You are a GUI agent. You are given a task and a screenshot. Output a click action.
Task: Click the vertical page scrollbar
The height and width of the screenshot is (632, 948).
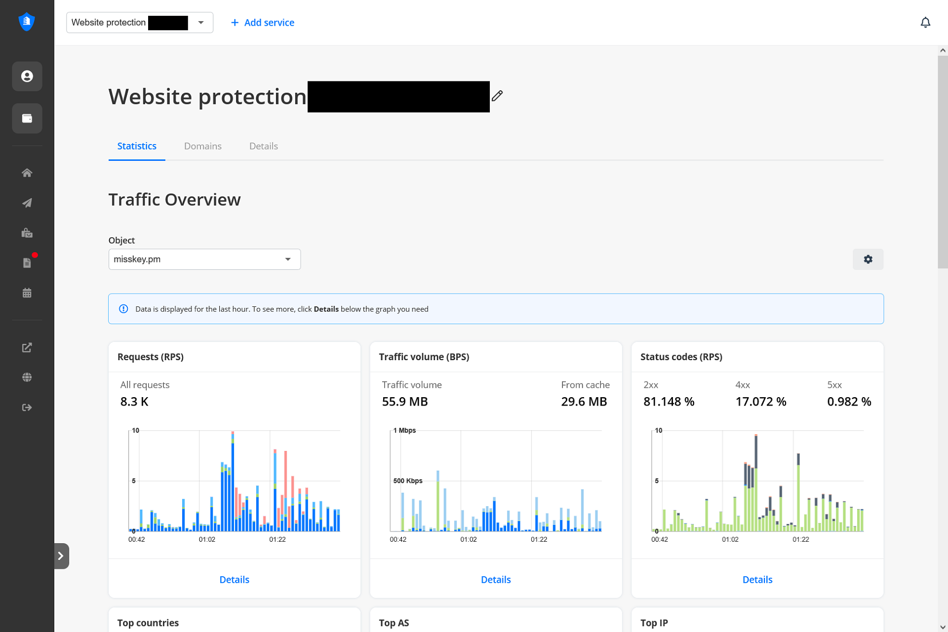[942, 163]
